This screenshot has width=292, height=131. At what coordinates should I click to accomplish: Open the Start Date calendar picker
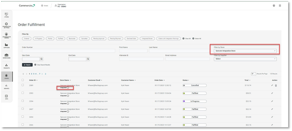(41, 59)
